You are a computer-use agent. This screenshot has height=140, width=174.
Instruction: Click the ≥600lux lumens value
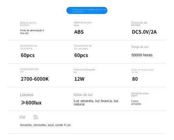(x=31, y=103)
